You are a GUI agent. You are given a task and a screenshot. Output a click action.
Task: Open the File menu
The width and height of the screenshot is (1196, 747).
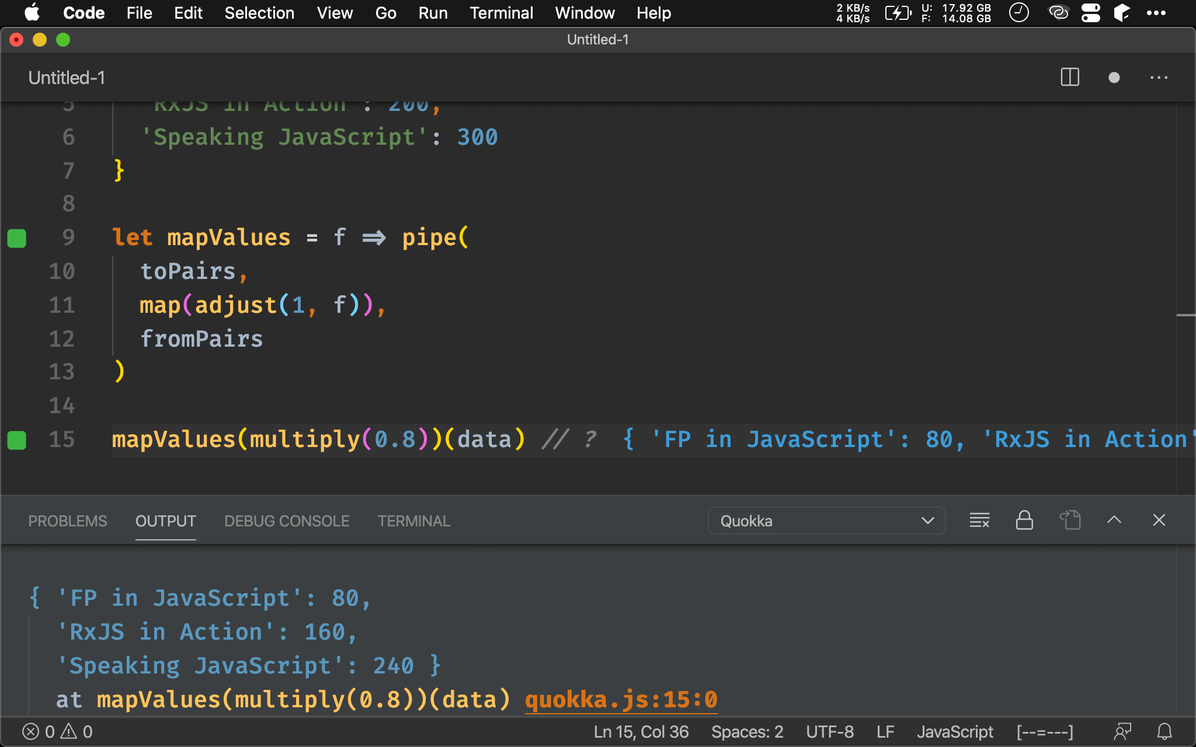[139, 13]
